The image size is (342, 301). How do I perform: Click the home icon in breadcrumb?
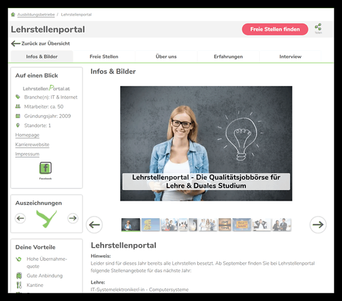coord(13,14)
